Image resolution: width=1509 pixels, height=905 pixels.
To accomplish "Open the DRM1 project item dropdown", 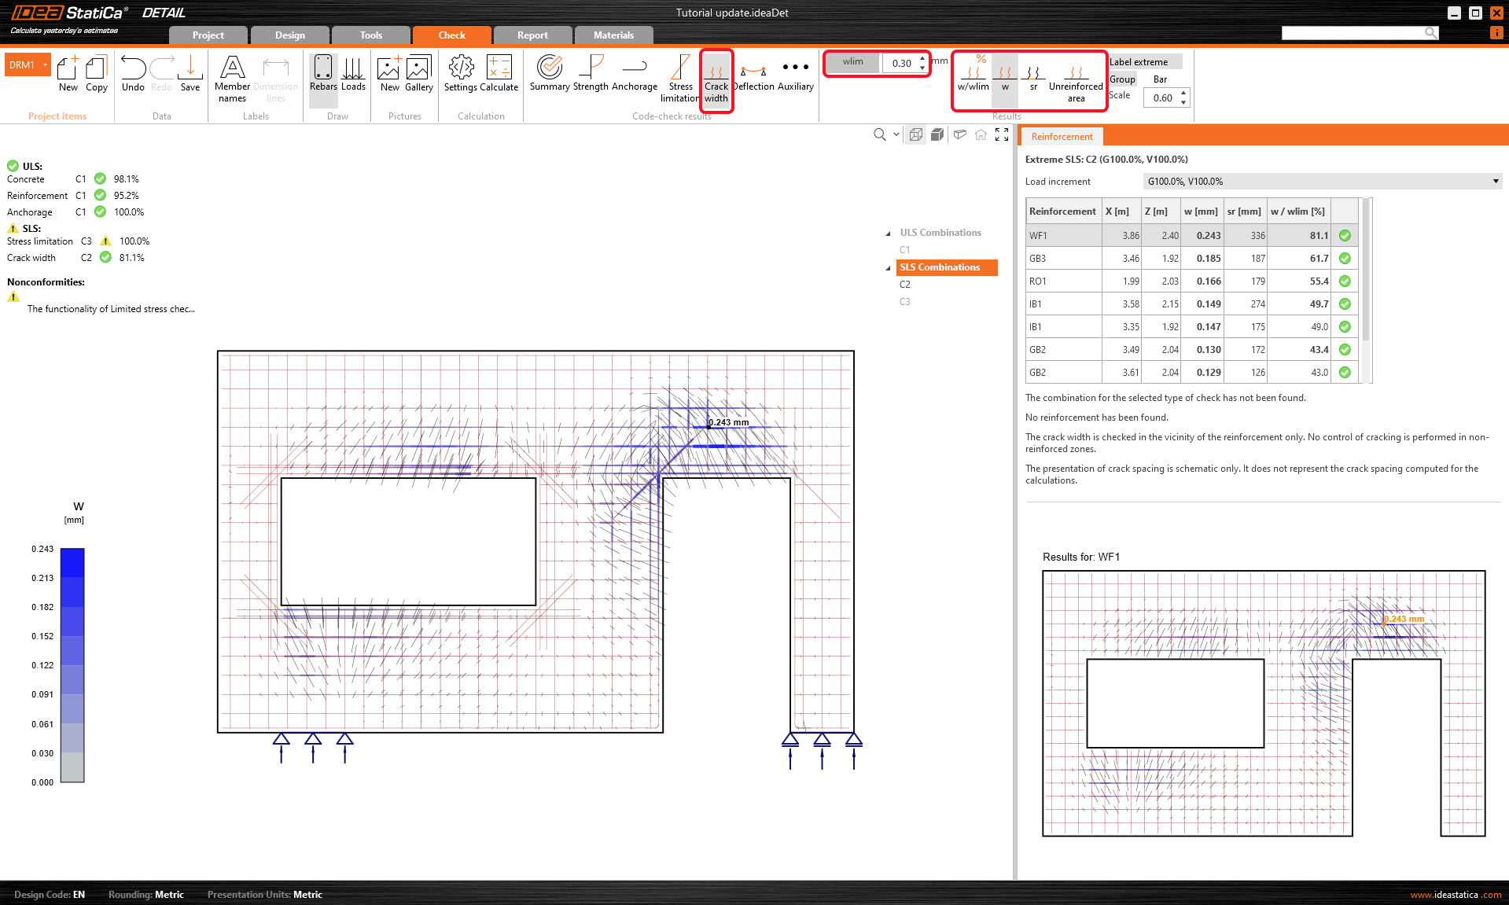I will coord(46,64).
